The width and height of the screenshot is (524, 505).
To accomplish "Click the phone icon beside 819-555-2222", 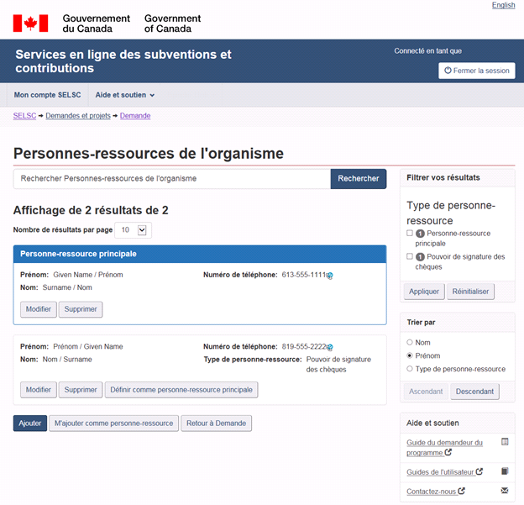I will pos(330,347).
